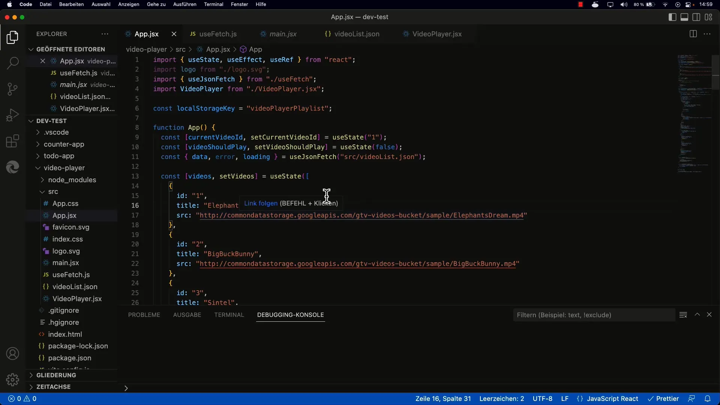Screen dimensions: 720x405
Task: Open Run and Debug view icon
Action: point(12,115)
